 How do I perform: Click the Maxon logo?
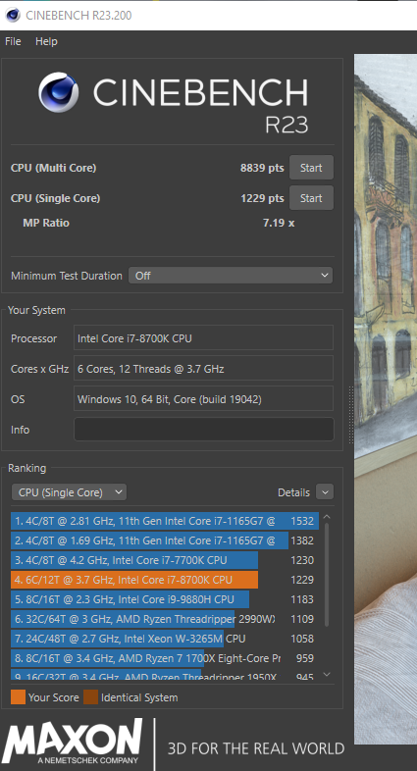73,742
